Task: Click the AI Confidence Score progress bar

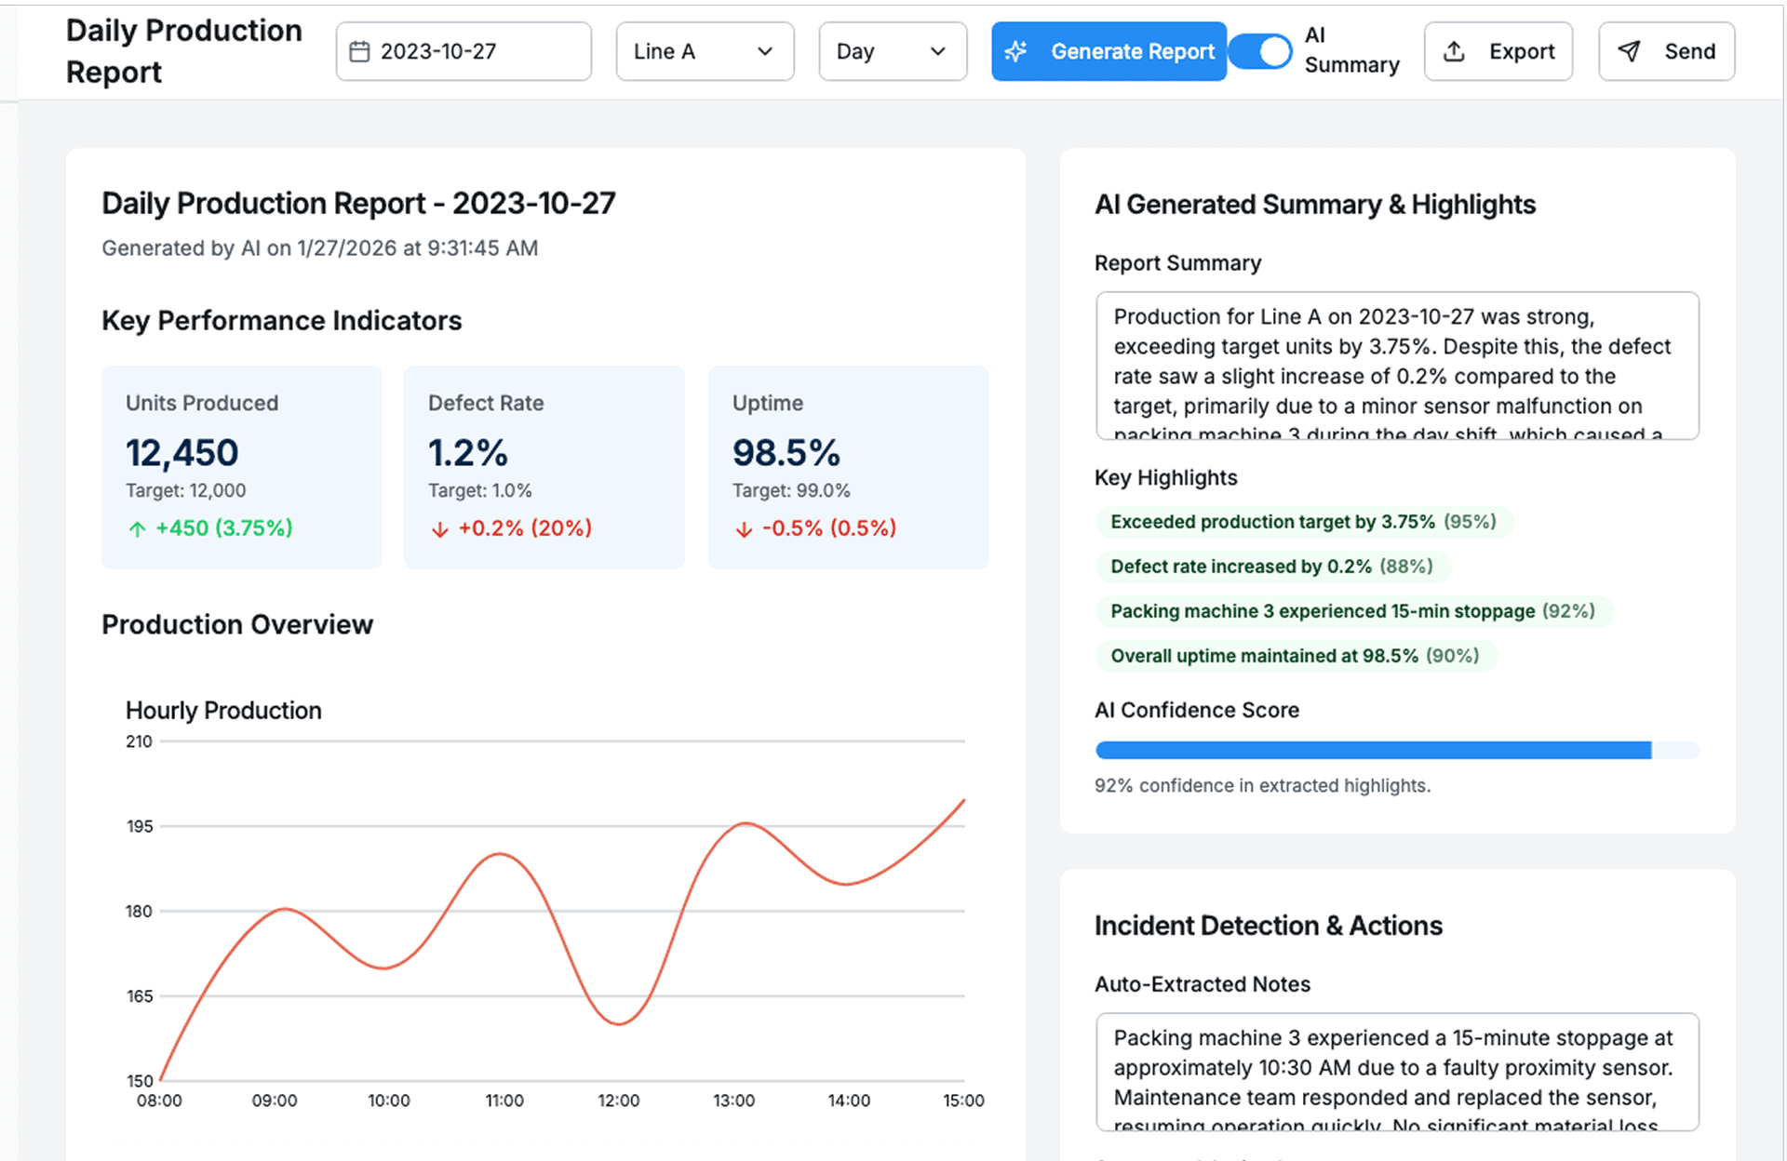Action: pos(1396,750)
